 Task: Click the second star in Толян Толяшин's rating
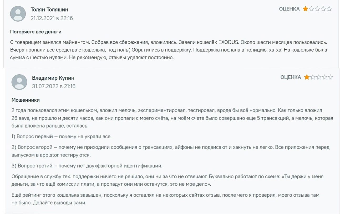pyautogui.click(x=312, y=9)
